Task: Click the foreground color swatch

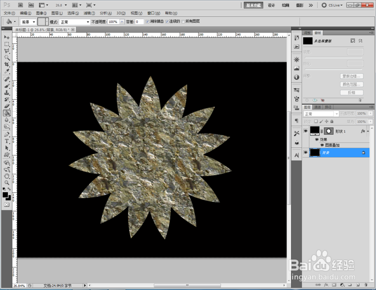Action: point(5,195)
